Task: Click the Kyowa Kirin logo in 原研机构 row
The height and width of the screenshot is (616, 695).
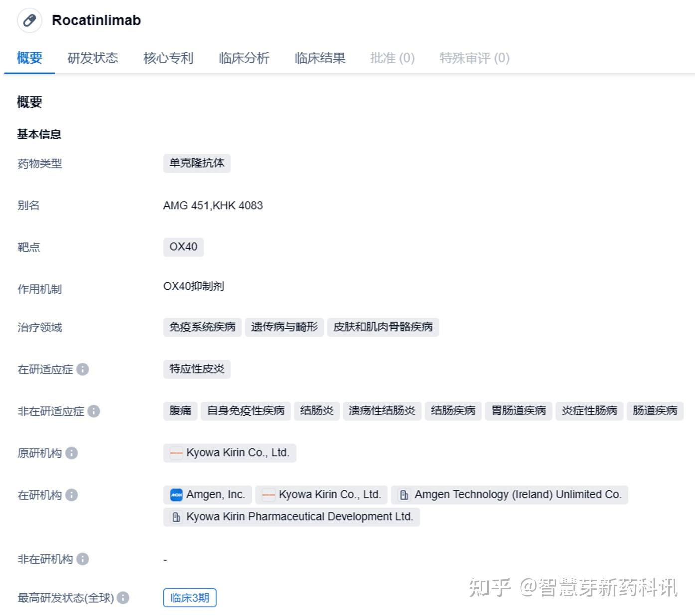Action: pyautogui.click(x=175, y=453)
